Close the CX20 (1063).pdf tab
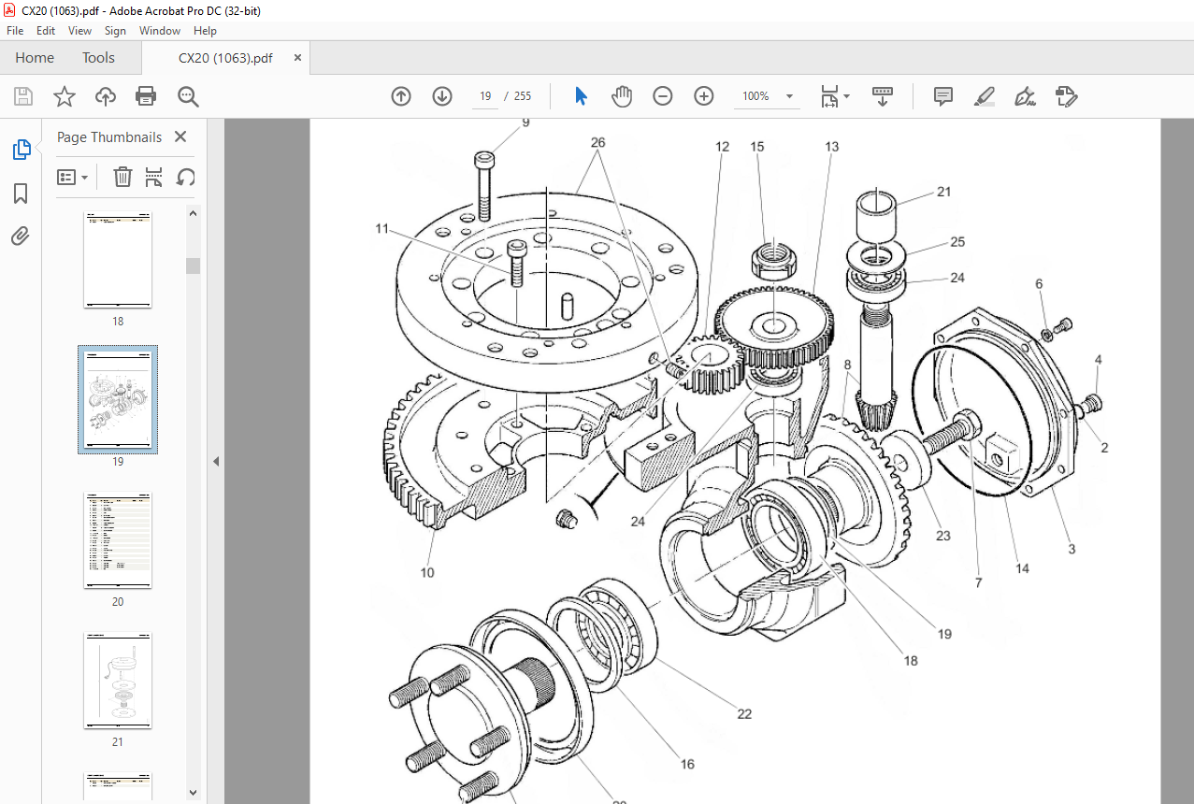 297,58
